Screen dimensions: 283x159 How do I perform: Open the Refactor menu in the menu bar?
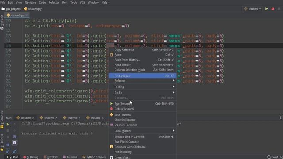tap(54, 3)
